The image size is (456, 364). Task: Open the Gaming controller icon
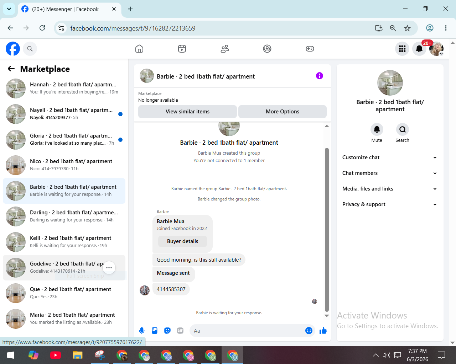pyautogui.click(x=310, y=49)
